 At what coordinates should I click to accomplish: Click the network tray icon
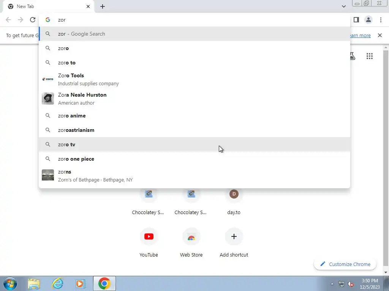(x=342, y=284)
